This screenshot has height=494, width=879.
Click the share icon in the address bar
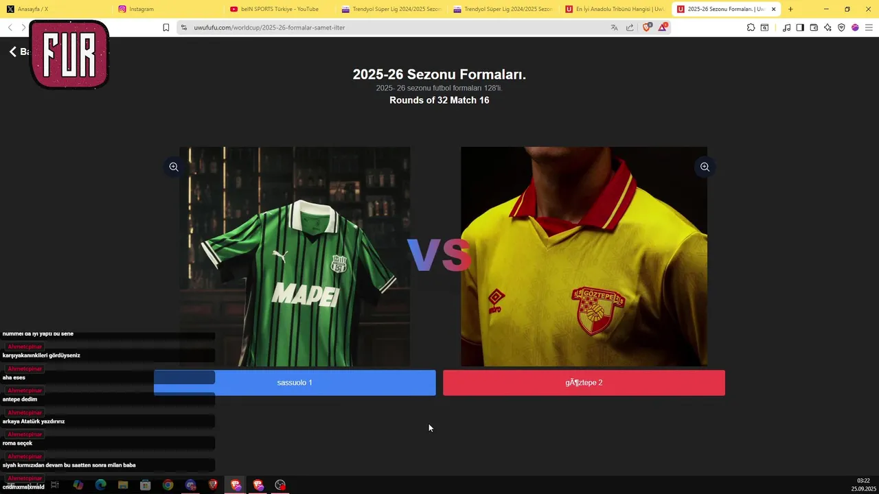[630, 27]
